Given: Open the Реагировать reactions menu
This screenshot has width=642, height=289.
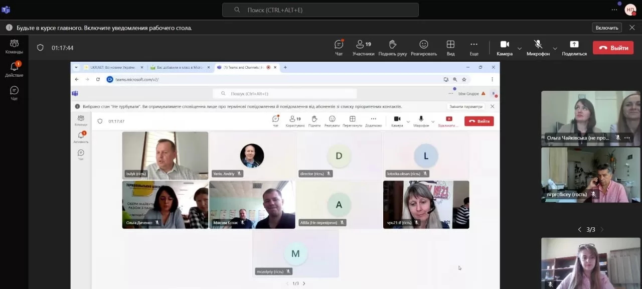Looking at the screenshot, I should pos(423,48).
